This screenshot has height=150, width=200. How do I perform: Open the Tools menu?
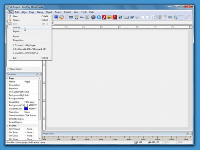tap(84, 12)
